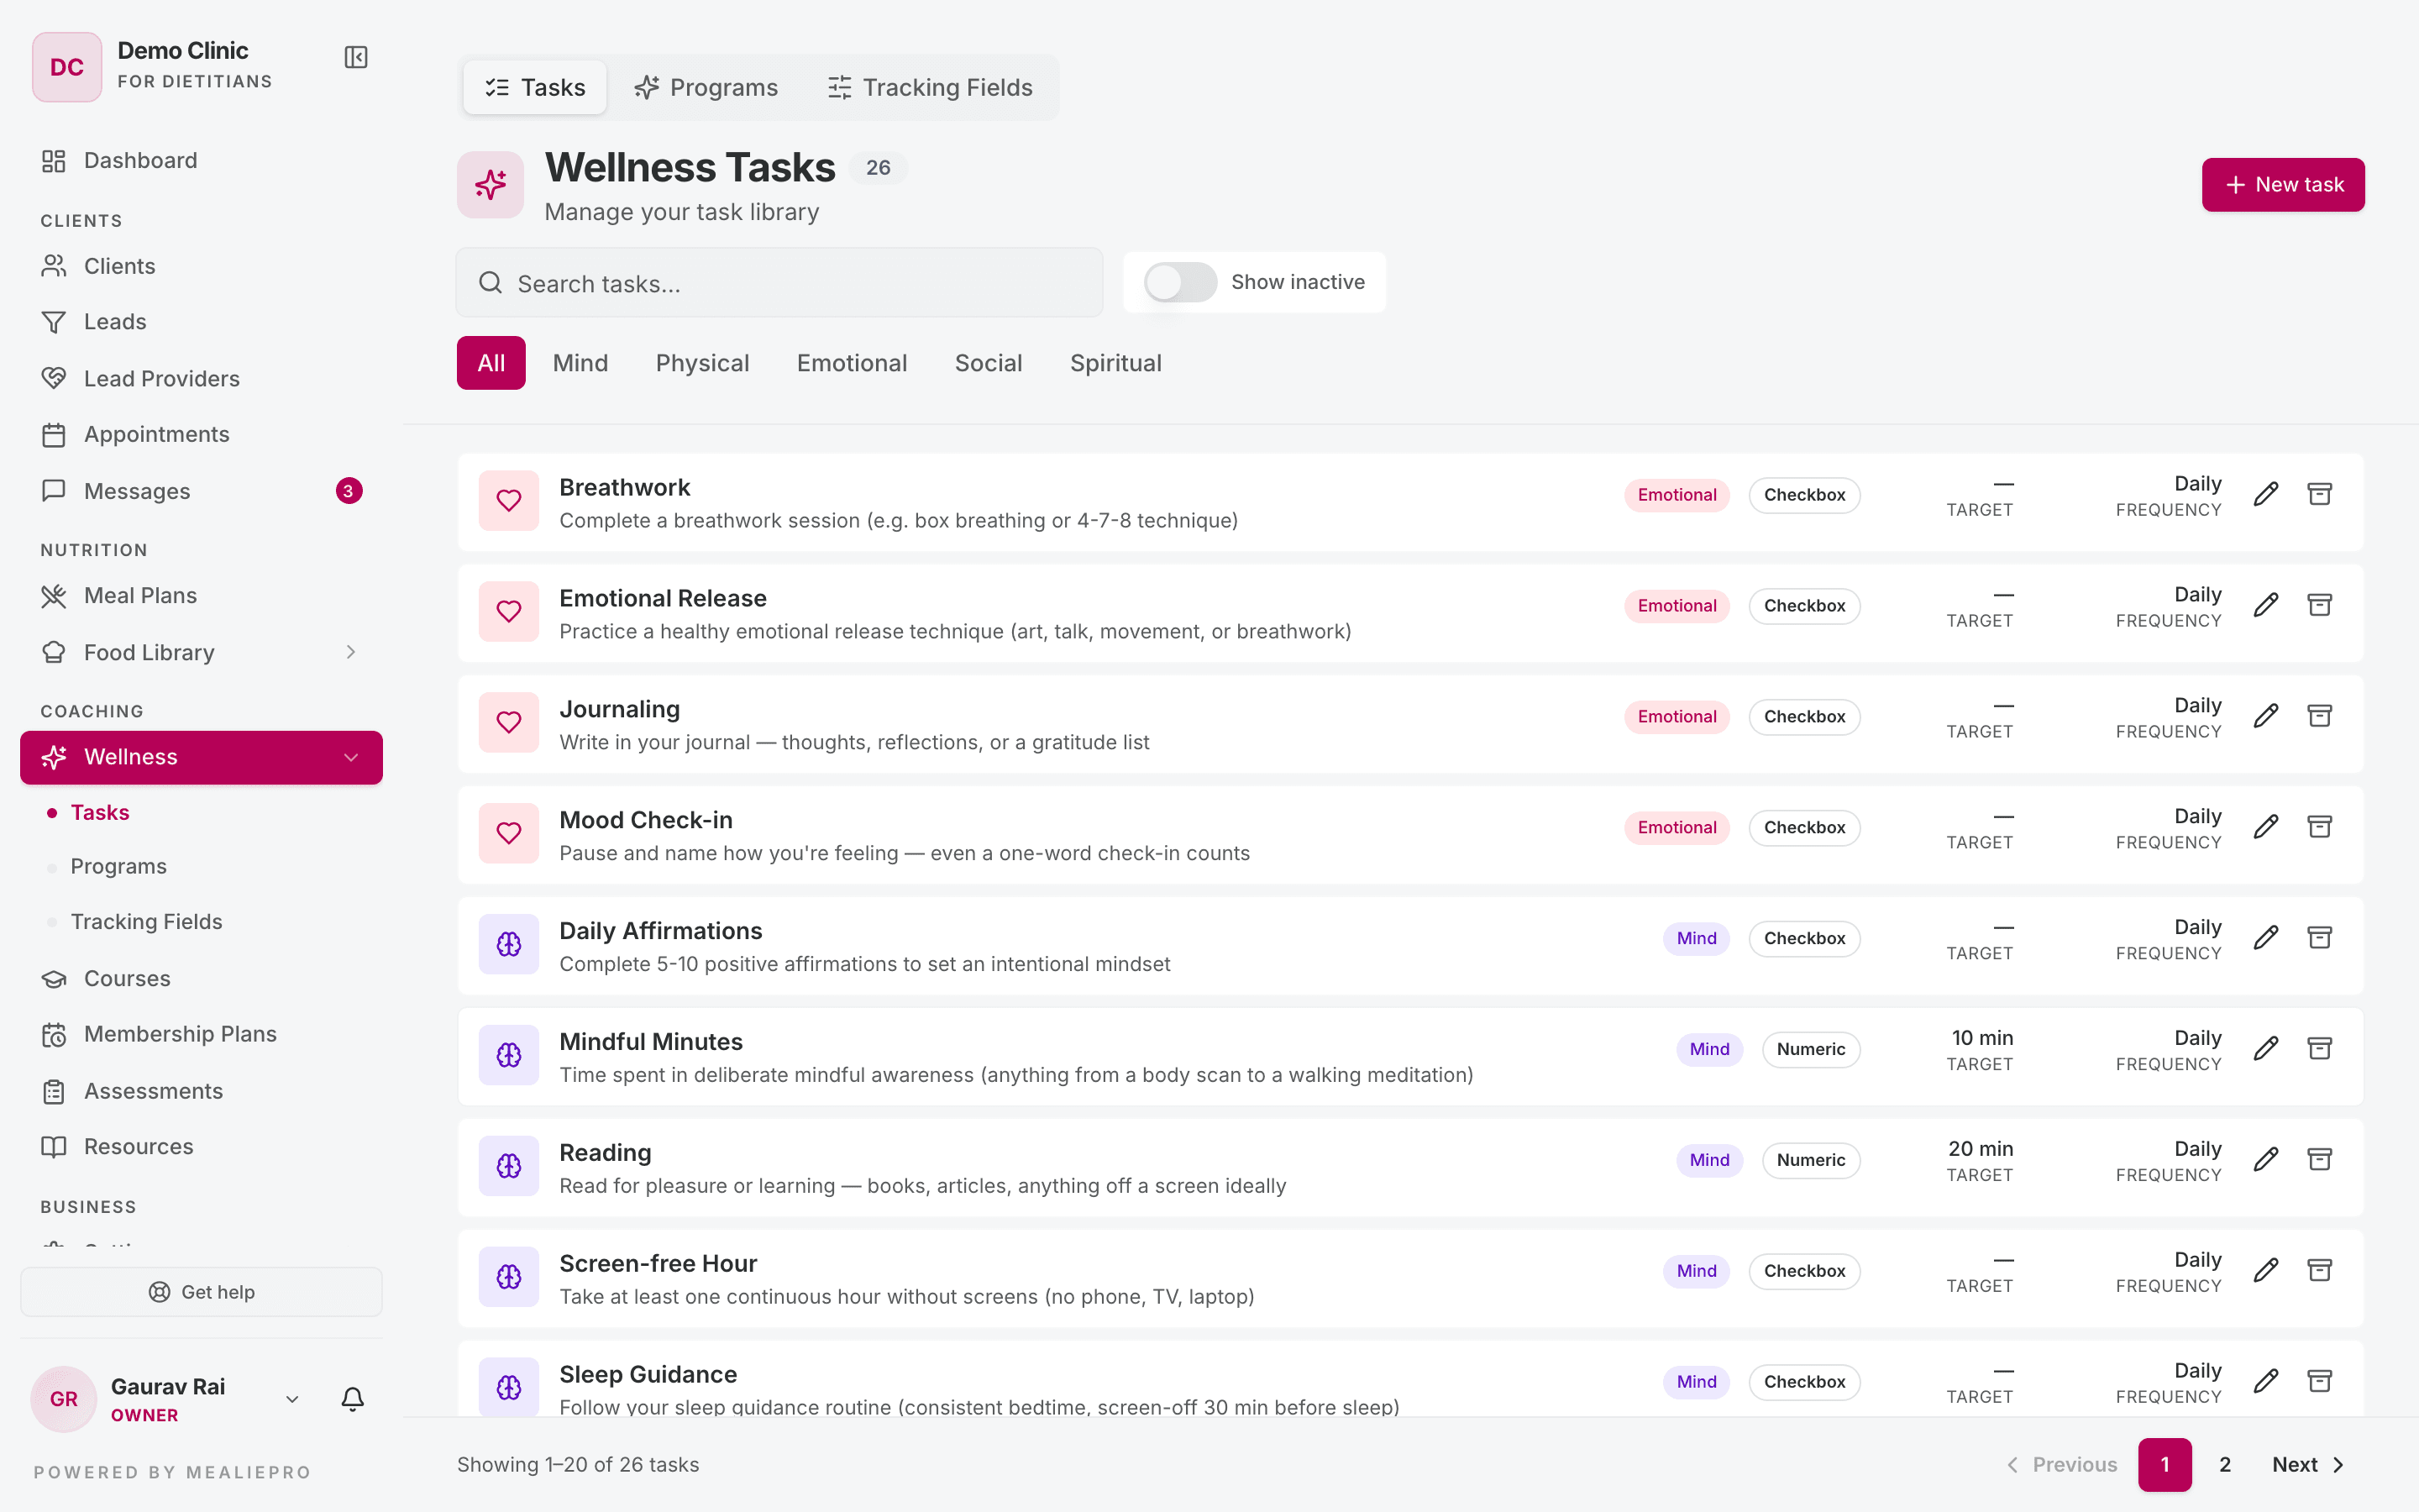Select the All category filter
The width and height of the screenshot is (2419, 1512).
click(x=491, y=363)
